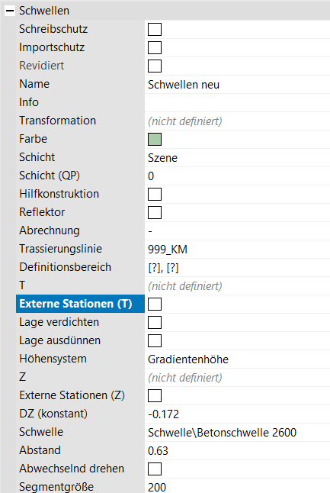
Task: Edit the DZ (konstant) value -0.172
Action: click(x=237, y=414)
